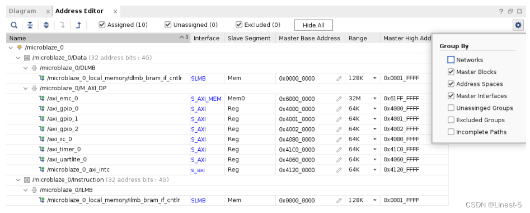Image resolution: width=530 pixels, height=213 pixels.
Task: Click pencil icon next to 0x4002_0000
Action: tap(339, 129)
